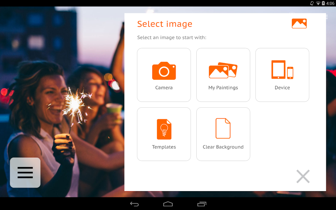Tap the Android back navigation button
This screenshot has width=336, height=210.
[134, 204]
